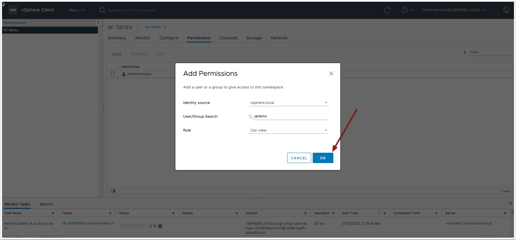The width and height of the screenshot is (516, 240).
Task: Click the permissions Filter input field
Action: 491,52
